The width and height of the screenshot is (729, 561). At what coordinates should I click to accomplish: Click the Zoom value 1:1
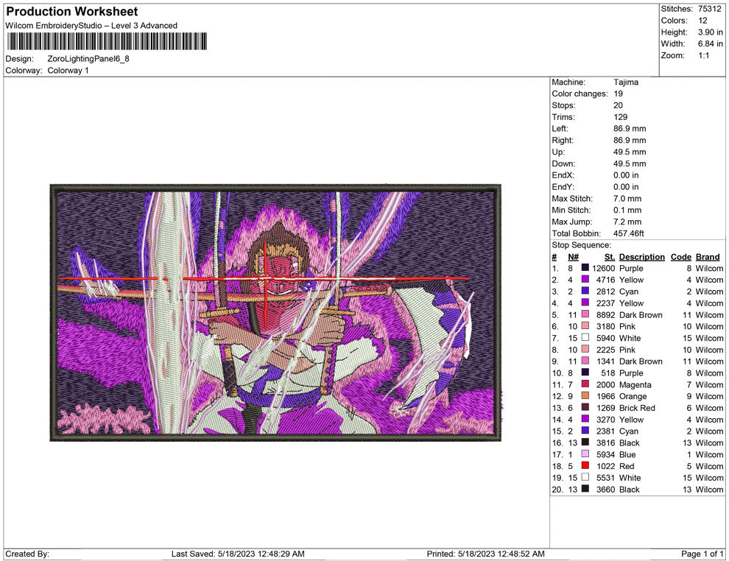(703, 55)
